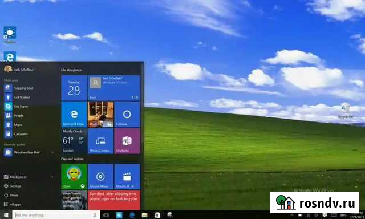Click the ENG language indicator in tray

(x=343, y=216)
